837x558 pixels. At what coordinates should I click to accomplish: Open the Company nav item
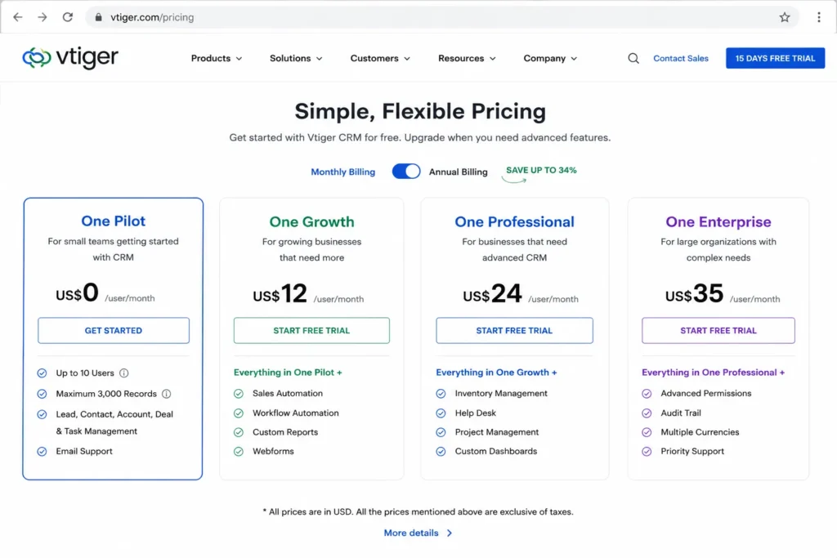(544, 58)
